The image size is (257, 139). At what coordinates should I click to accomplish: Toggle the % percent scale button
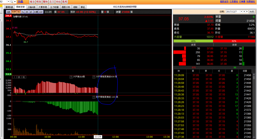coord(23,12)
